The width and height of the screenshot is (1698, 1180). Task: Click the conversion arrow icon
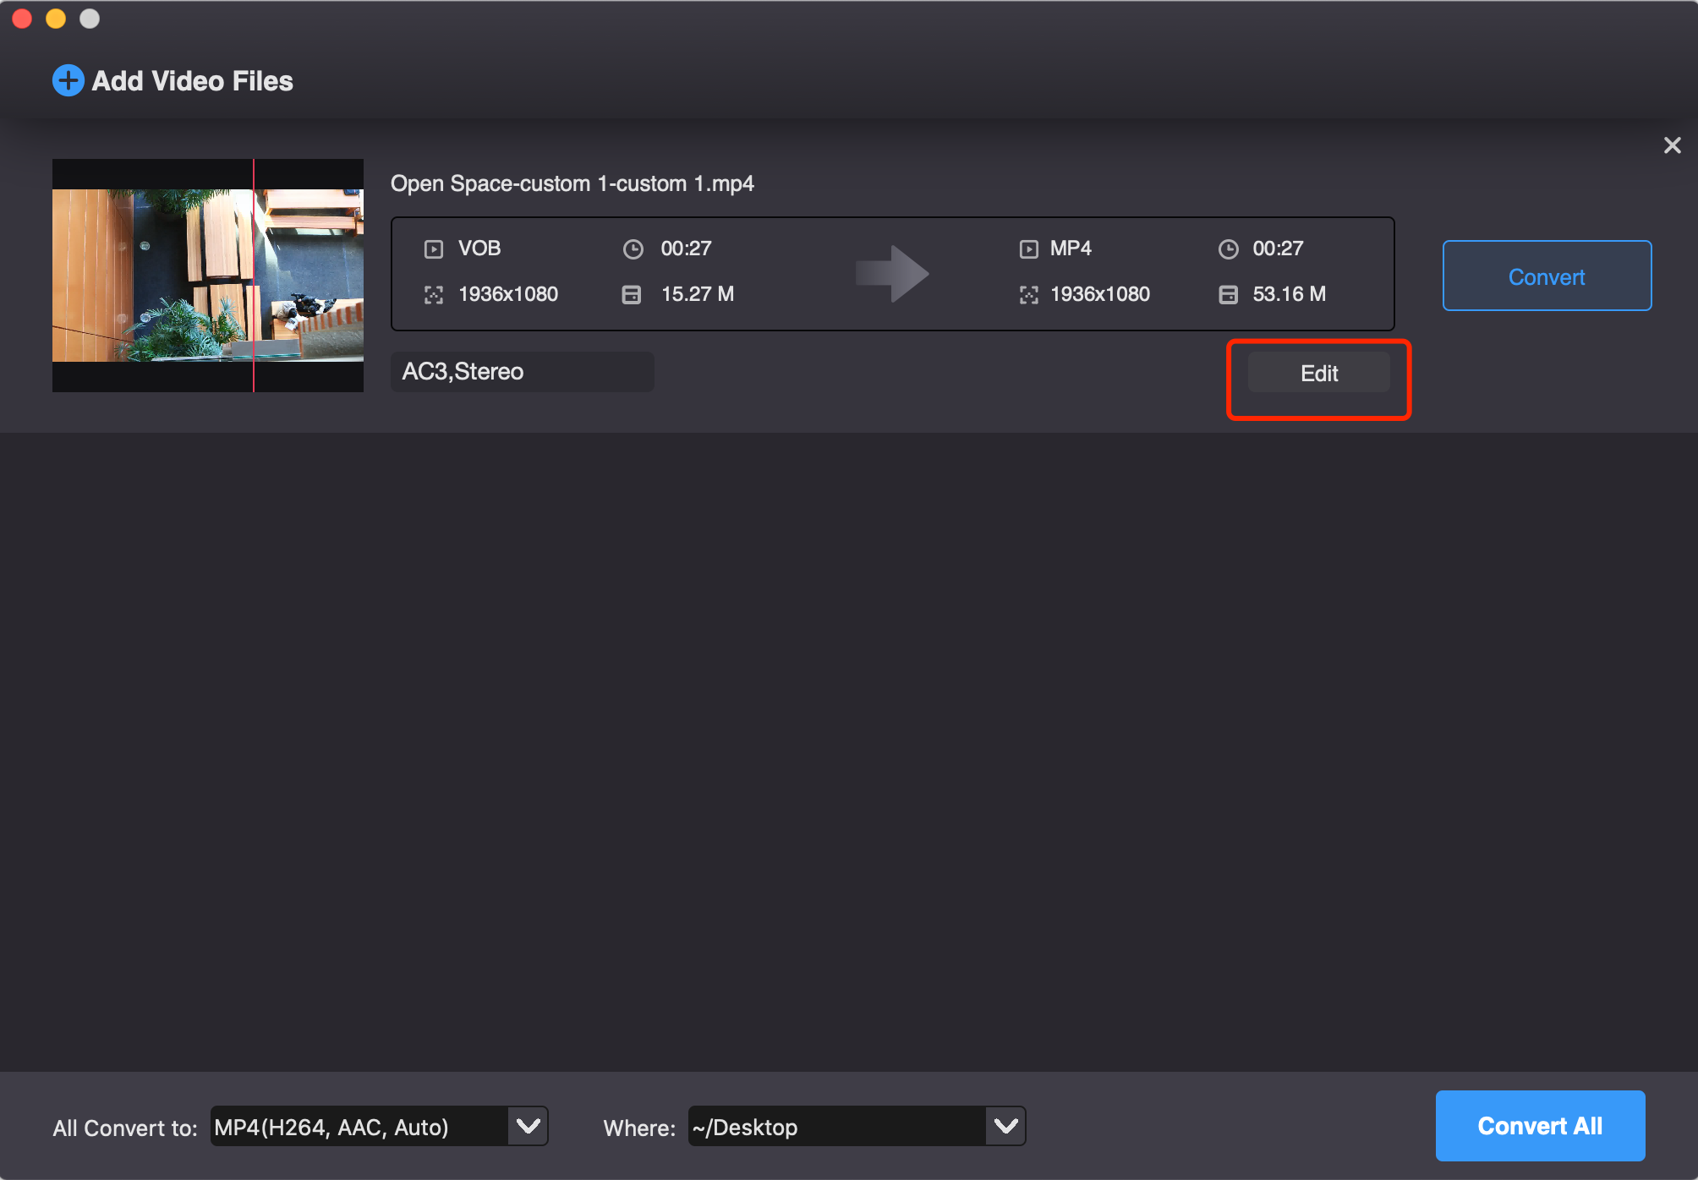(x=892, y=274)
